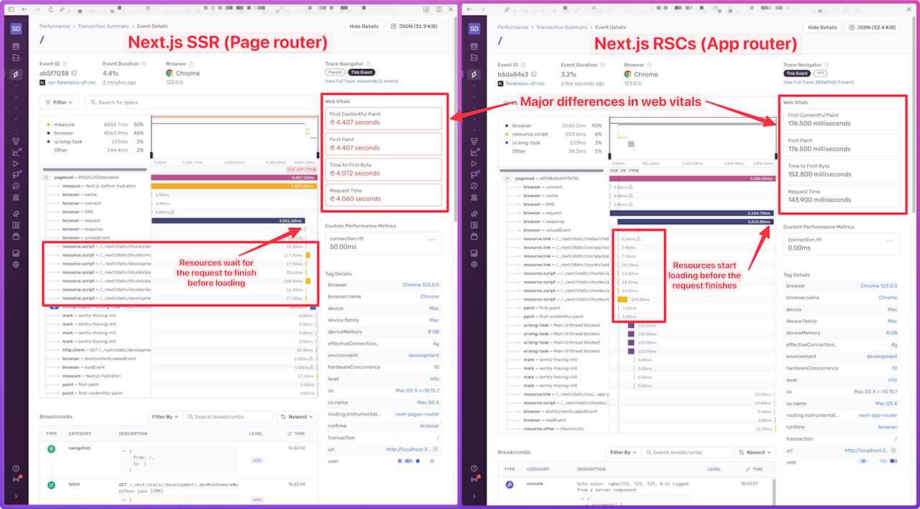Open View Full Trace link in right window

click(x=819, y=82)
